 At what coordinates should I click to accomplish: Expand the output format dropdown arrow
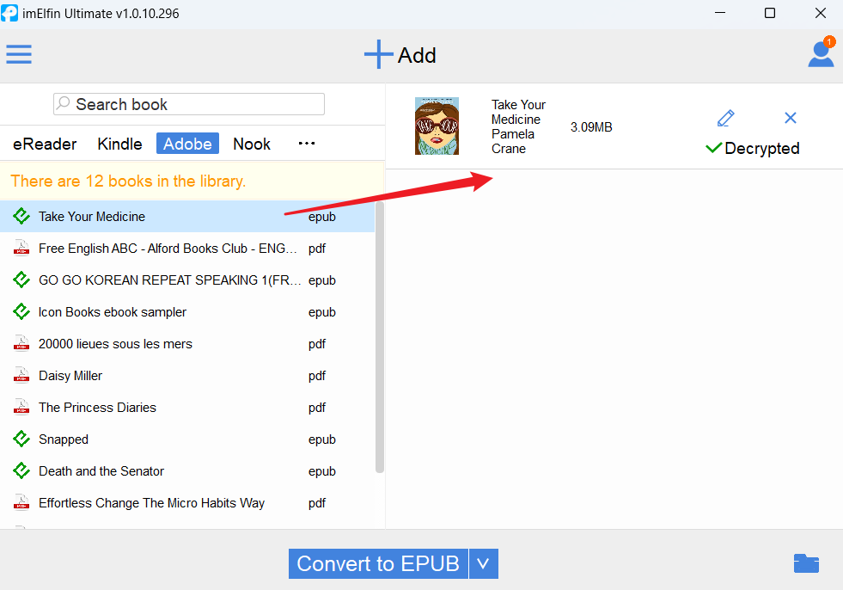(x=484, y=563)
